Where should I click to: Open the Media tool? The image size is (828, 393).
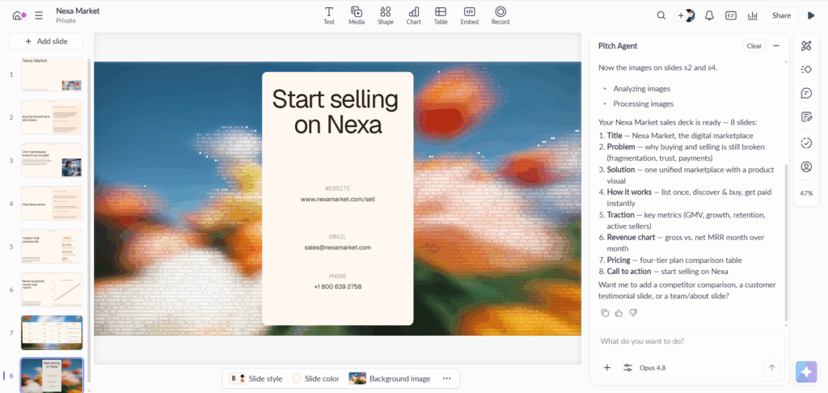[357, 15]
